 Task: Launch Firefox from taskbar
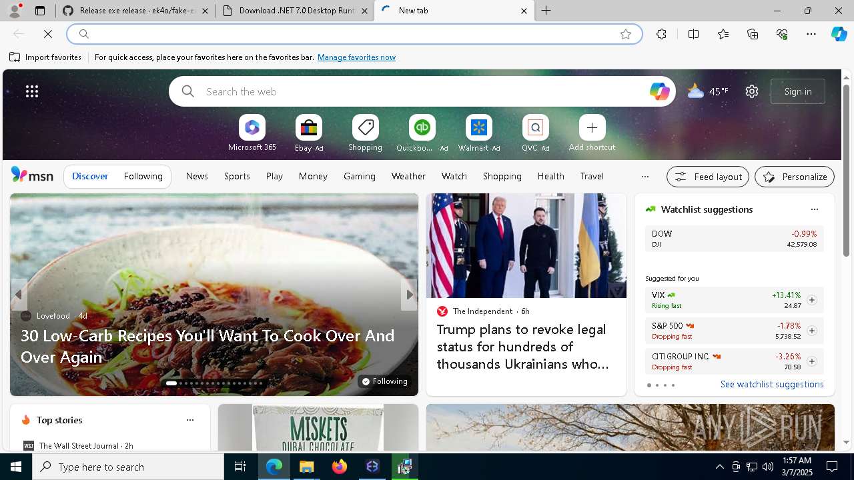click(x=340, y=467)
